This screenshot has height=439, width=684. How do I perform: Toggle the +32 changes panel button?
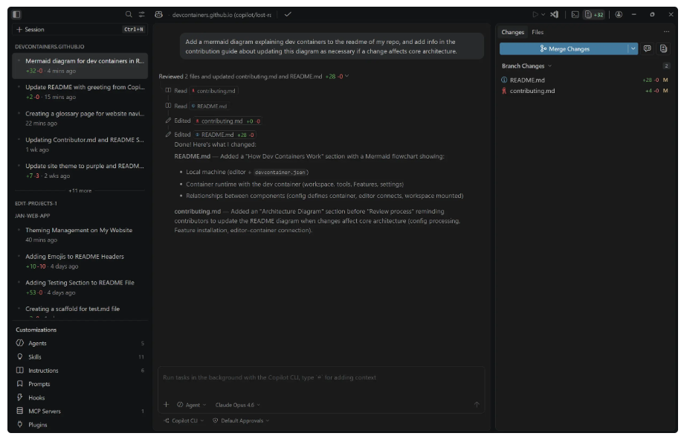(x=594, y=14)
